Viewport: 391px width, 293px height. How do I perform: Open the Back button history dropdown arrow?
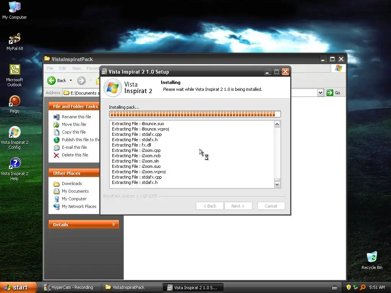point(71,80)
